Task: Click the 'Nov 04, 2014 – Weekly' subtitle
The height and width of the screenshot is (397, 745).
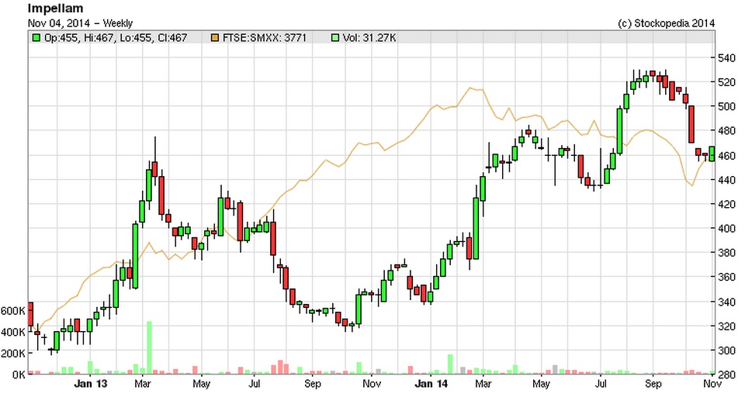Action: tap(80, 23)
